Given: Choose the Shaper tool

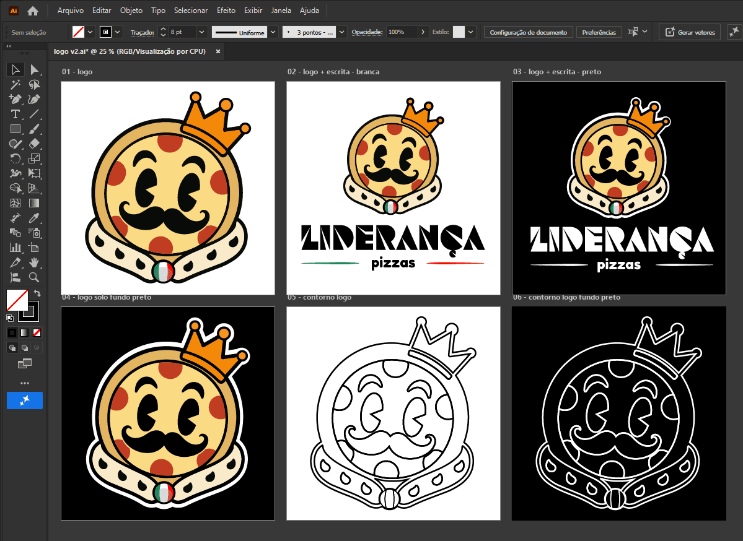Looking at the screenshot, I should pos(15,144).
